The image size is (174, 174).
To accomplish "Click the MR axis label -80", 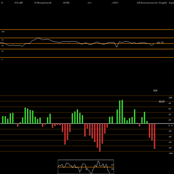I will coord(170,148).
